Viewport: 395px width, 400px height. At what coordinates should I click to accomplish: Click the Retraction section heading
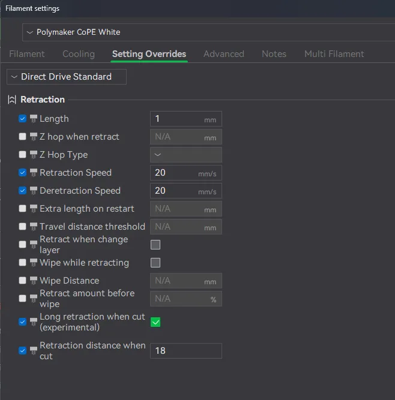pos(43,100)
